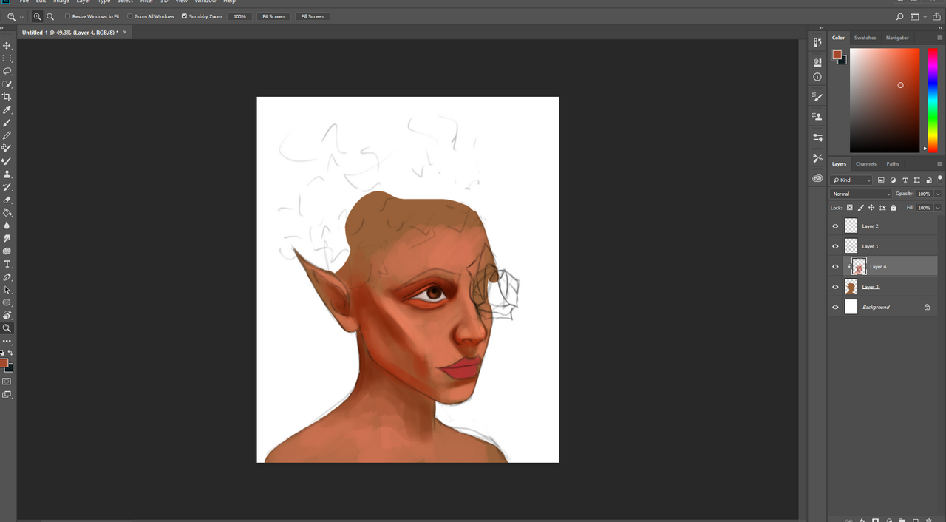Select the Eyedropper tool
This screenshot has height=522, width=946.
tap(7, 110)
